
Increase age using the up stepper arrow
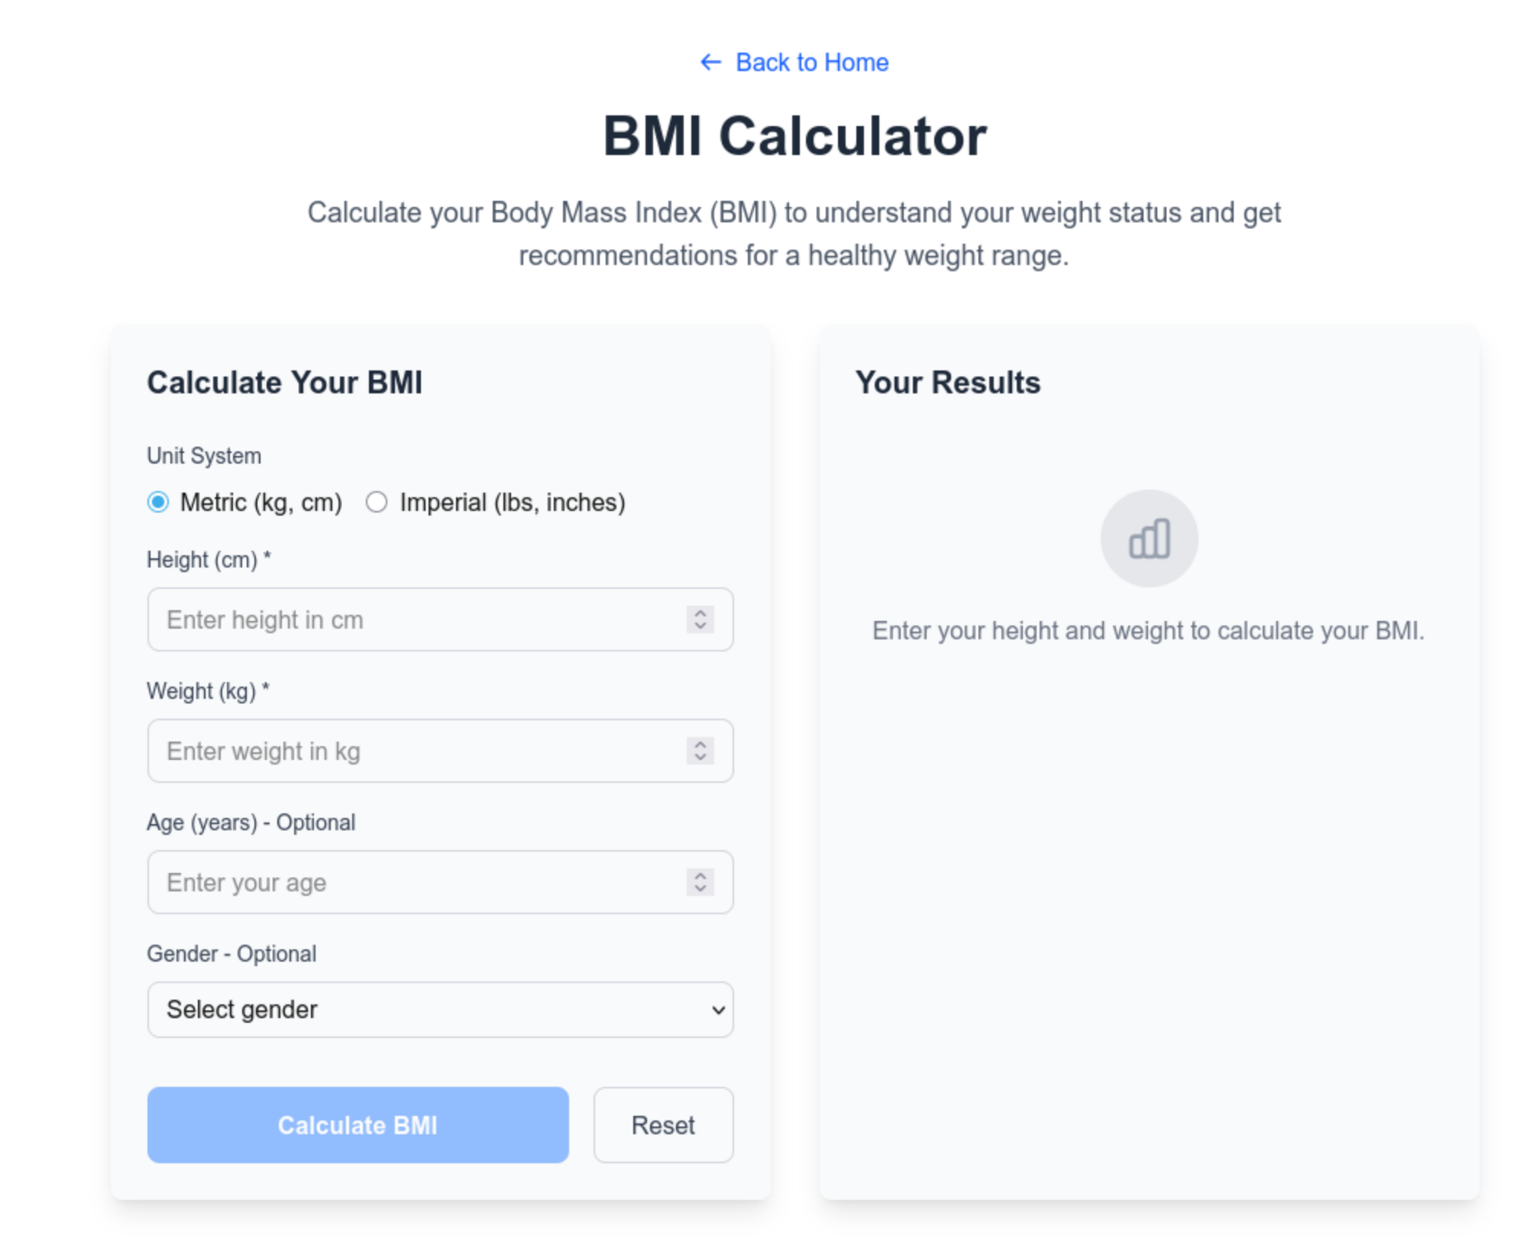pyautogui.click(x=700, y=875)
